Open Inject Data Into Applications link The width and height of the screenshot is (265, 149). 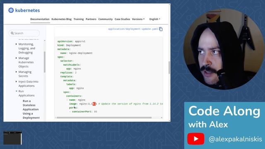coord(29,84)
